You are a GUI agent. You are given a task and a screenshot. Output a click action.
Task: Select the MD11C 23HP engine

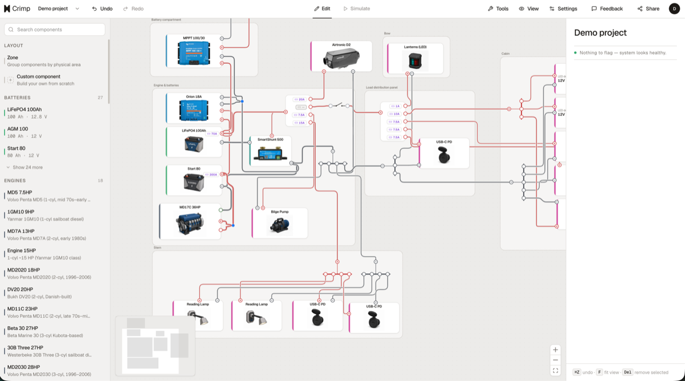click(55, 312)
